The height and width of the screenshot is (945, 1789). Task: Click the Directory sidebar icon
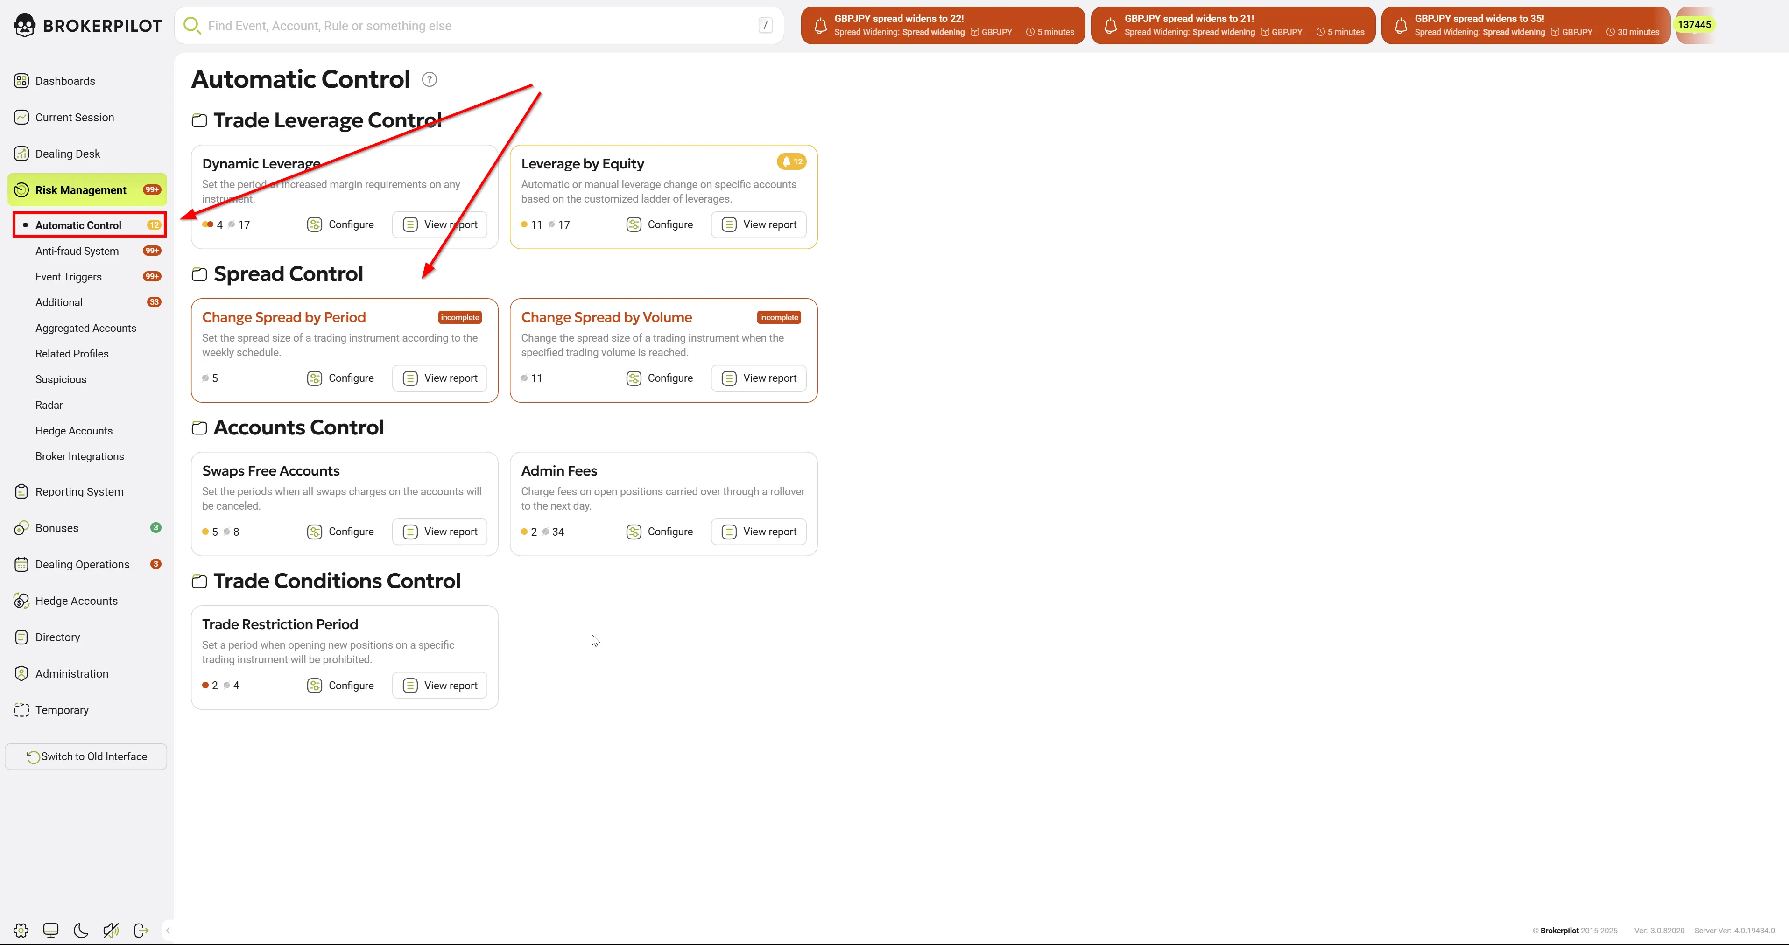tap(21, 637)
